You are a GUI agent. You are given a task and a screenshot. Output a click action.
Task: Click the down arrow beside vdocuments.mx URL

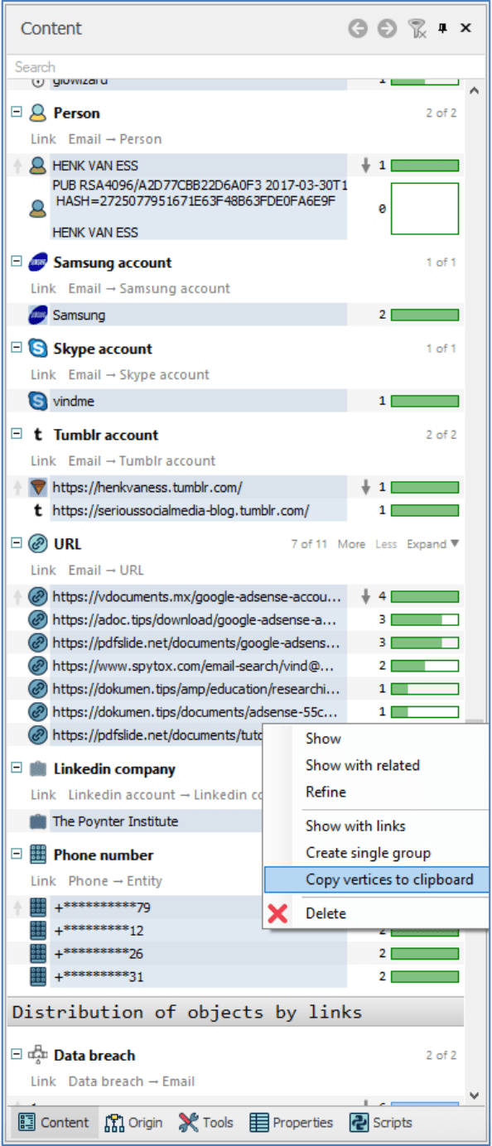point(365,596)
